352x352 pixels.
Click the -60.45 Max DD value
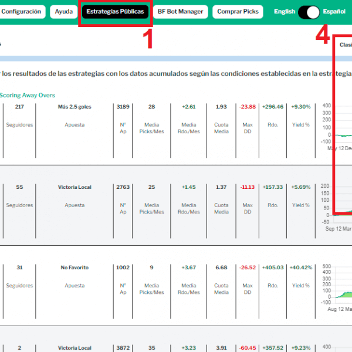tap(248, 348)
